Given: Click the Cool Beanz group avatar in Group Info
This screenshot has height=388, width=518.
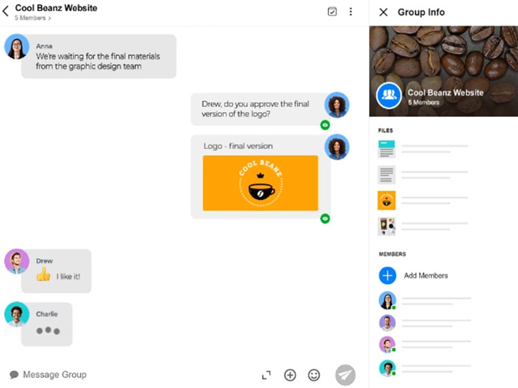Looking at the screenshot, I should 388,95.
